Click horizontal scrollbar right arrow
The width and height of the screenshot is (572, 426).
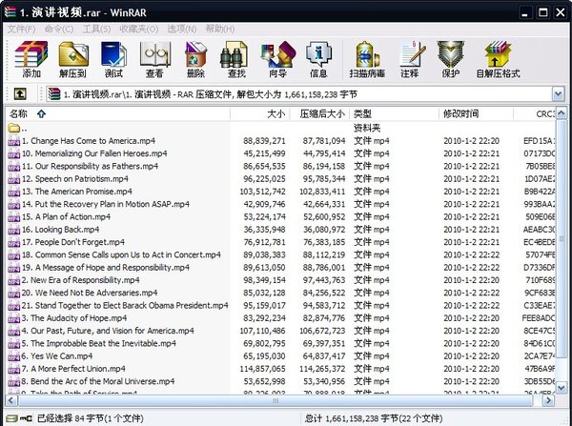547,400
